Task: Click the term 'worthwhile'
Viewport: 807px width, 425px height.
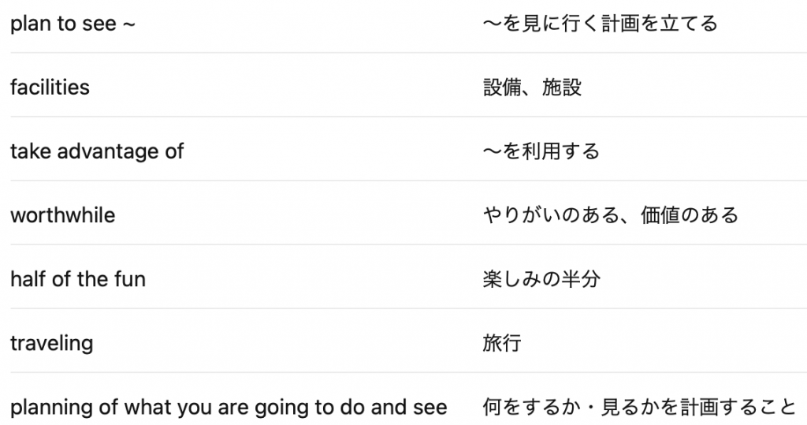Action: click(63, 215)
